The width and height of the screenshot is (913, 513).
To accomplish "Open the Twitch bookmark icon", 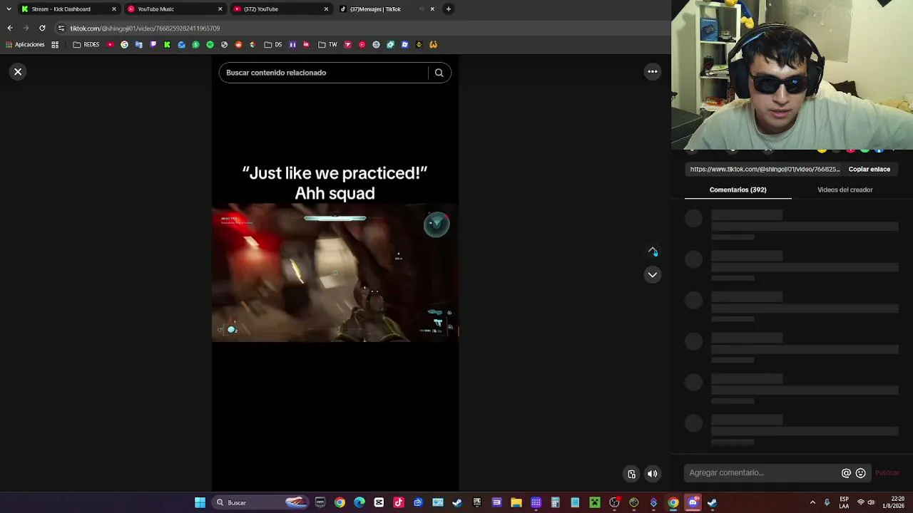I will 153,45.
